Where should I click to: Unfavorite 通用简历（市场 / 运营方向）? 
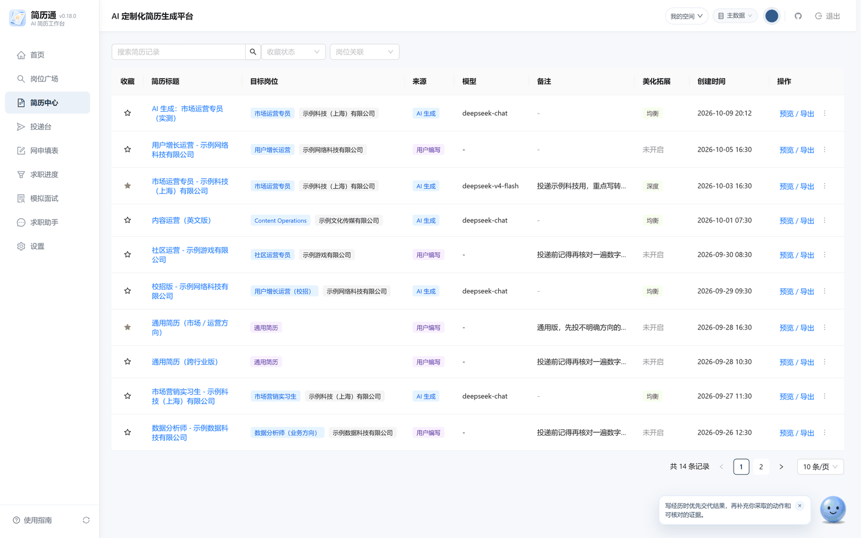(127, 328)
